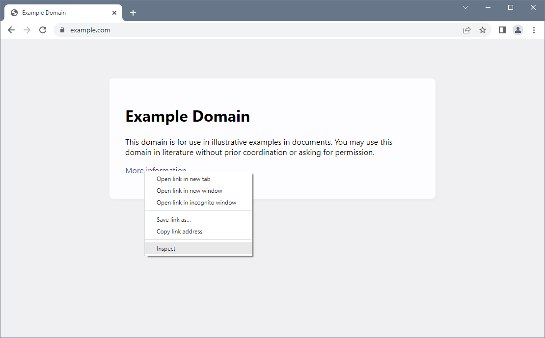Click the browser reload icon
Screen dimensions: 545x338
(43, 30)
